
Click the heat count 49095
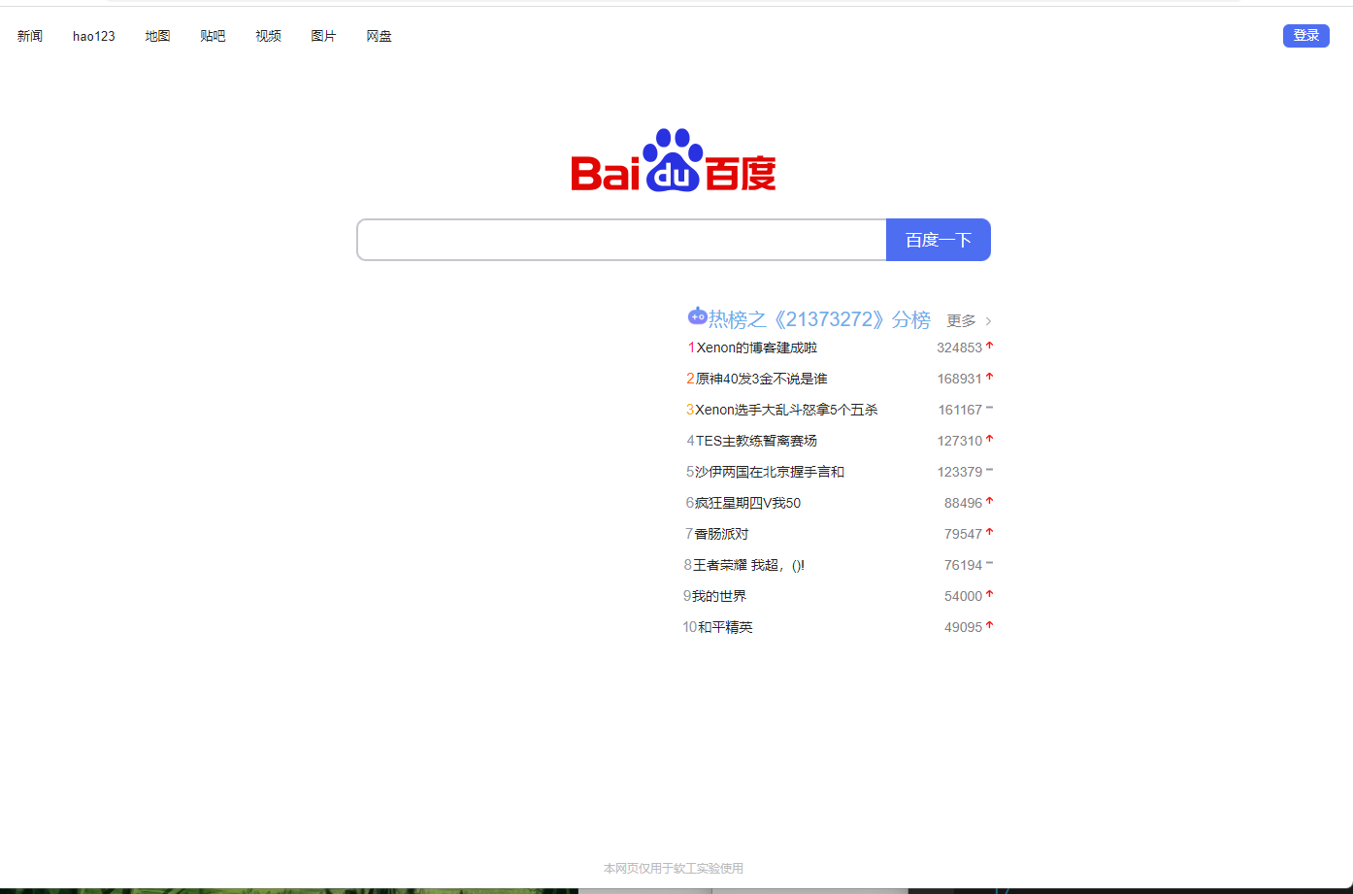[x=963, y=627]
